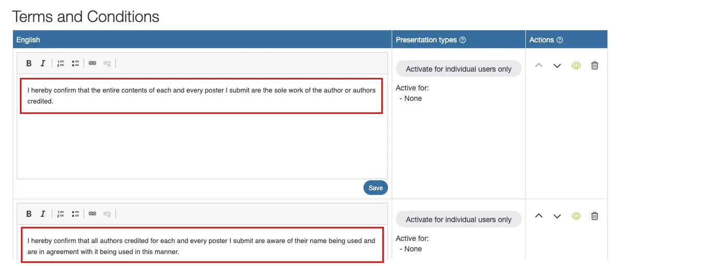This screenshot has height=266, width=716.
Task: Activate first term for individual users only
Action: tap(459, 69)
